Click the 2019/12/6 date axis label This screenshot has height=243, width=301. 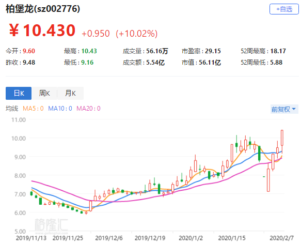click(109, 238)
